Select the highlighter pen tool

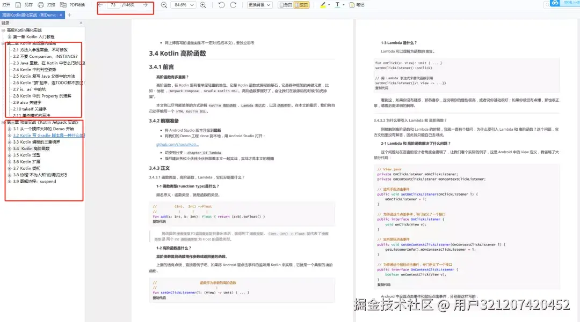323,5
